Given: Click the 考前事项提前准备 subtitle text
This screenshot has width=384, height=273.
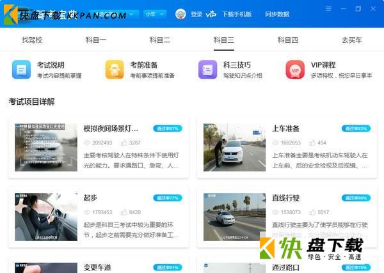Looking at the screenshot, I should pyautogui.click(x=152, y=75).
